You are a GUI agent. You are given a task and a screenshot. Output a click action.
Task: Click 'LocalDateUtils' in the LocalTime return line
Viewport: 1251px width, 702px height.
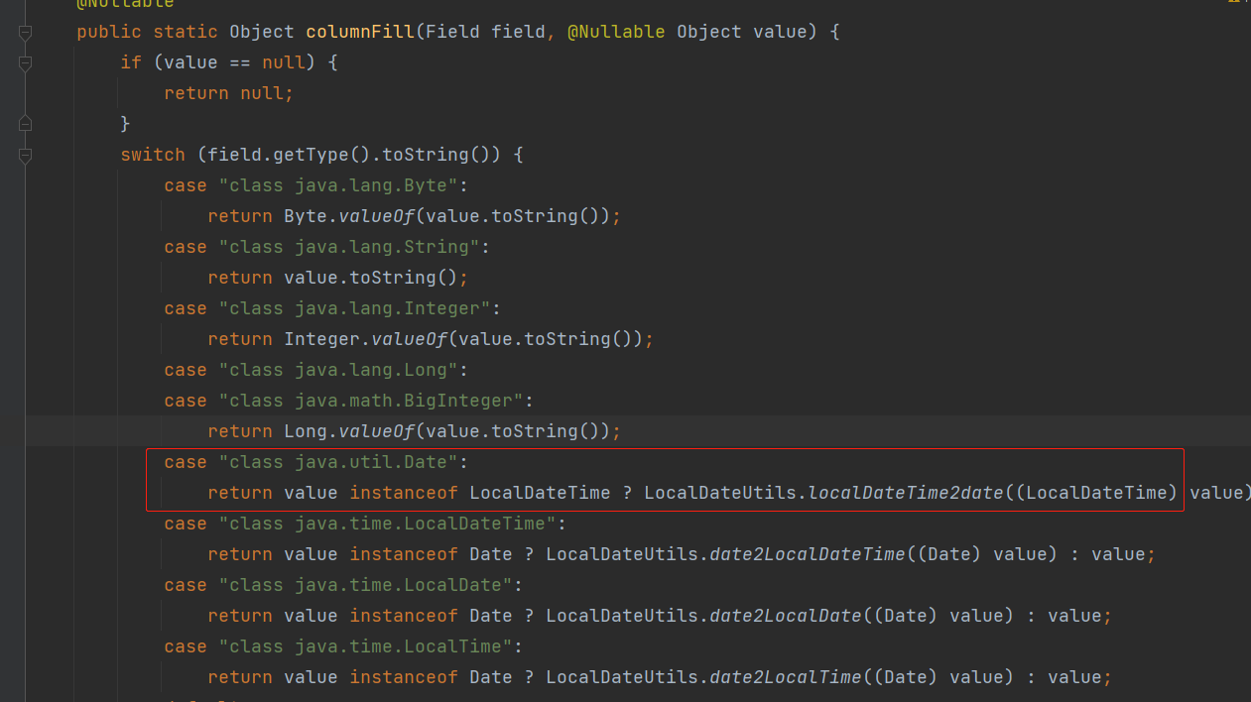[x=622, y=677]
